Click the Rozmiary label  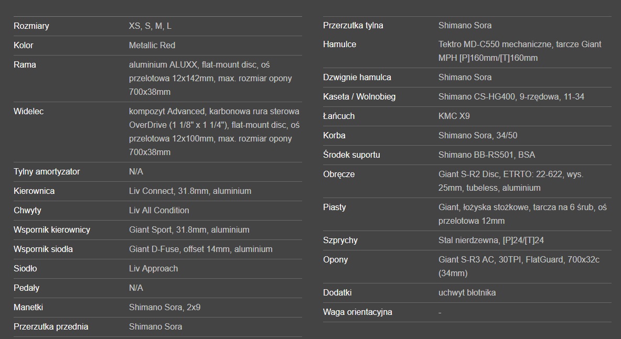tap(31, 26)
